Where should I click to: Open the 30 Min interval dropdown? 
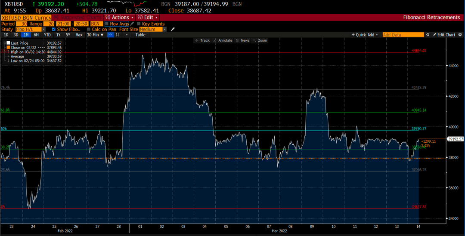(x=95, y=35)
